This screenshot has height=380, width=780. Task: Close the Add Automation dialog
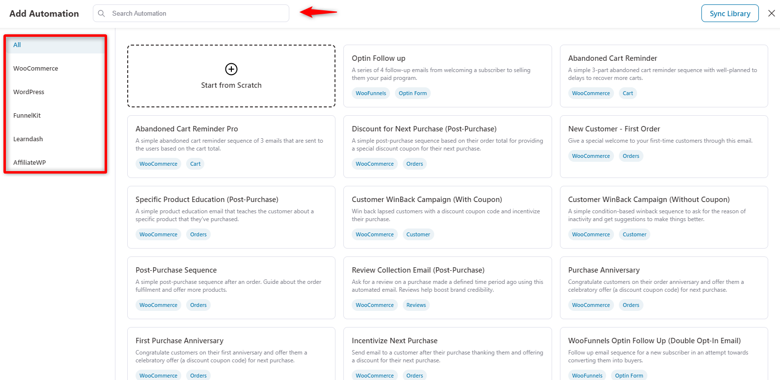(x=772, y=14)
